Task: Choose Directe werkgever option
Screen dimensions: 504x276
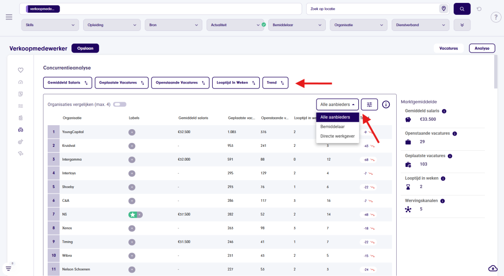Action: tap(337, 136)
